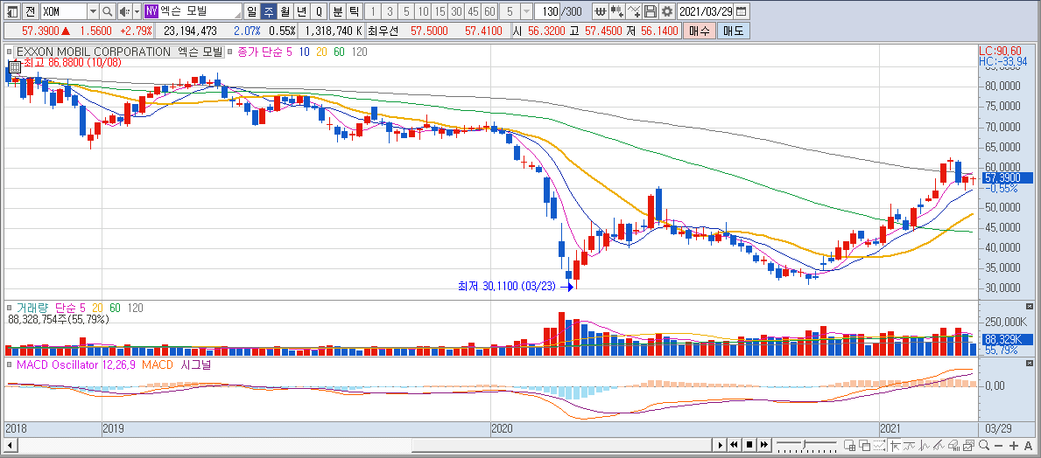Click the purple NY exchange badge

tap(151, 11)
